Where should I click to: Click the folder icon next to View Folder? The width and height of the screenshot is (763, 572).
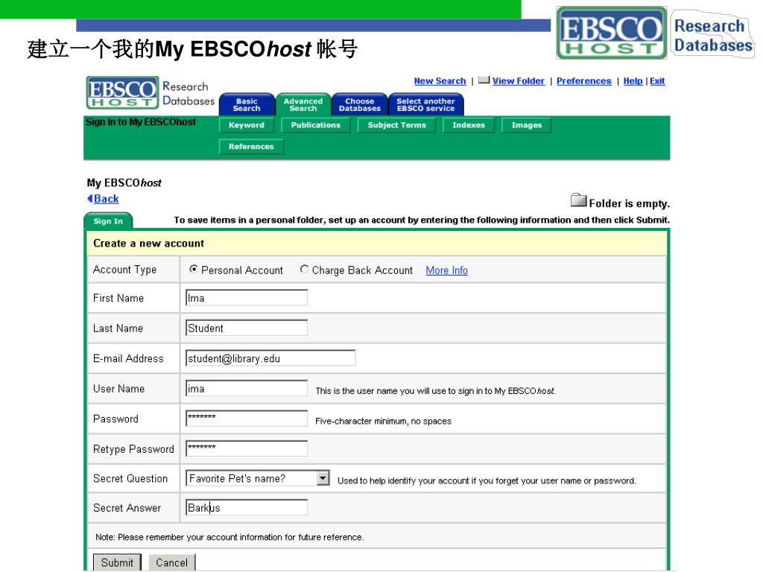(x=484, y=80)
